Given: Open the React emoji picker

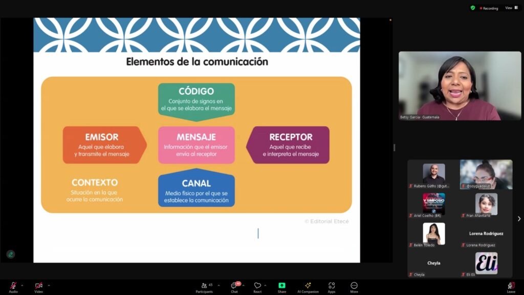Looking at the screenshot, I should pyautogui.click(x=257, y=287).
